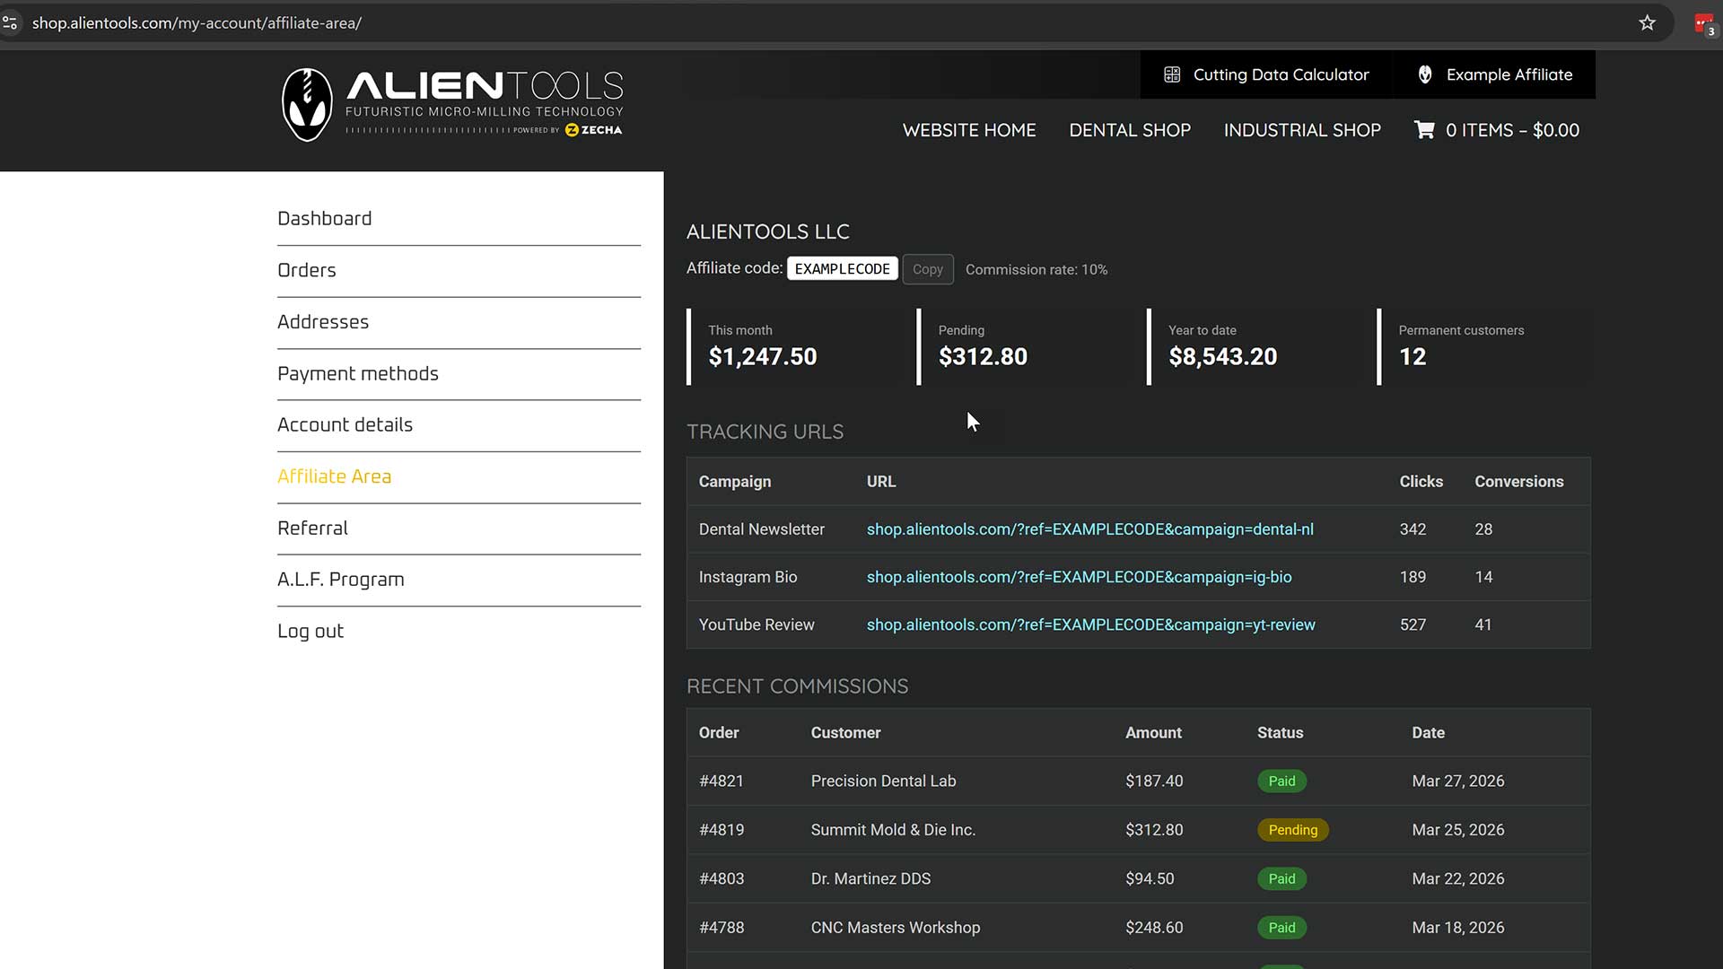Click the Amount column header in commissions

1153,733
